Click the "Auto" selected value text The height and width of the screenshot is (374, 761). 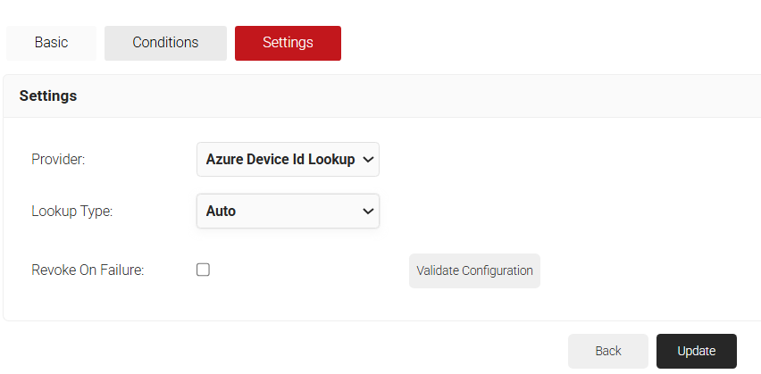tap(221, 212)
